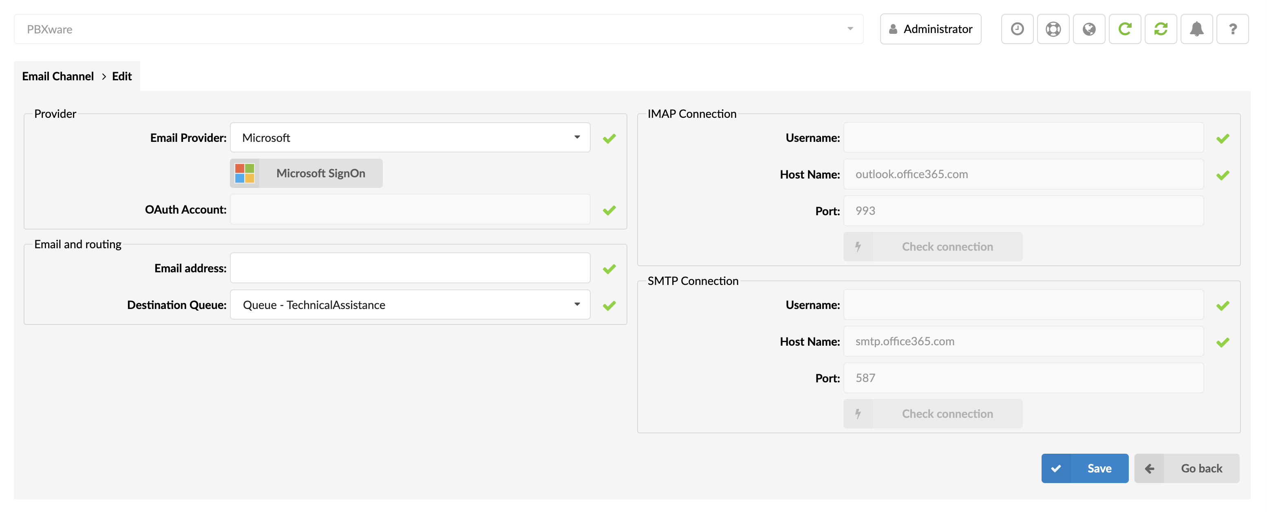1267x512 pixels.
Task: Expand the Email Provider dropdown
Action: point(577,137)
